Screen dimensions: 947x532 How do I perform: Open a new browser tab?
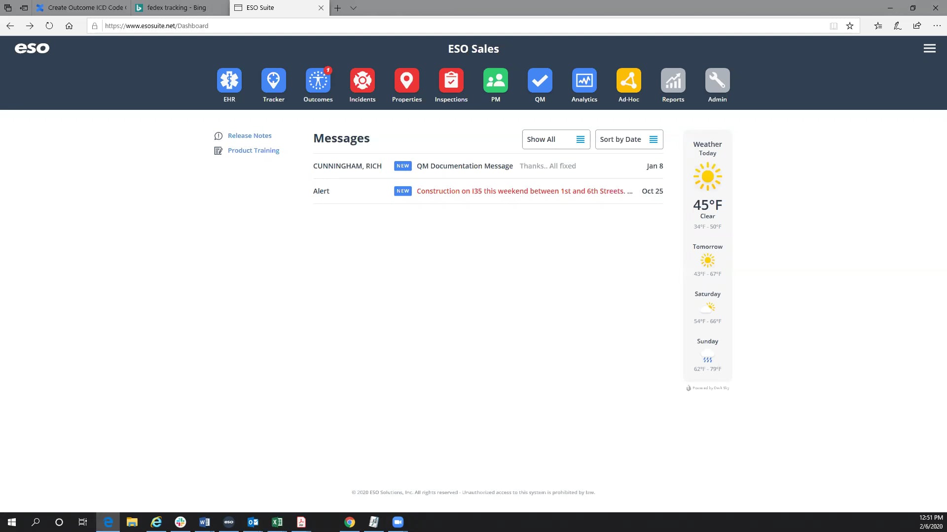pyautogui.click(x=338, y=8)
